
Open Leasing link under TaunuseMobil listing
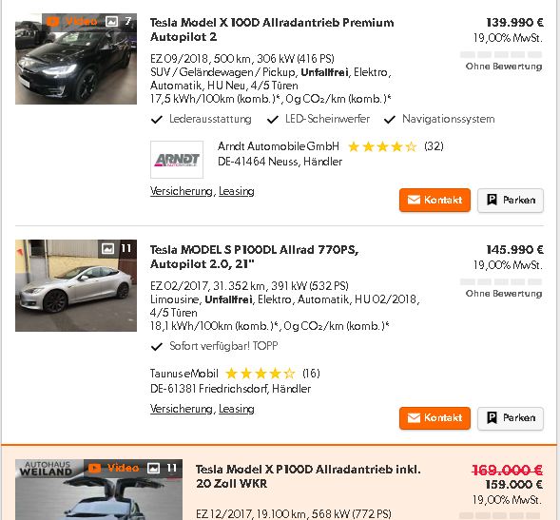pos(237,409)
